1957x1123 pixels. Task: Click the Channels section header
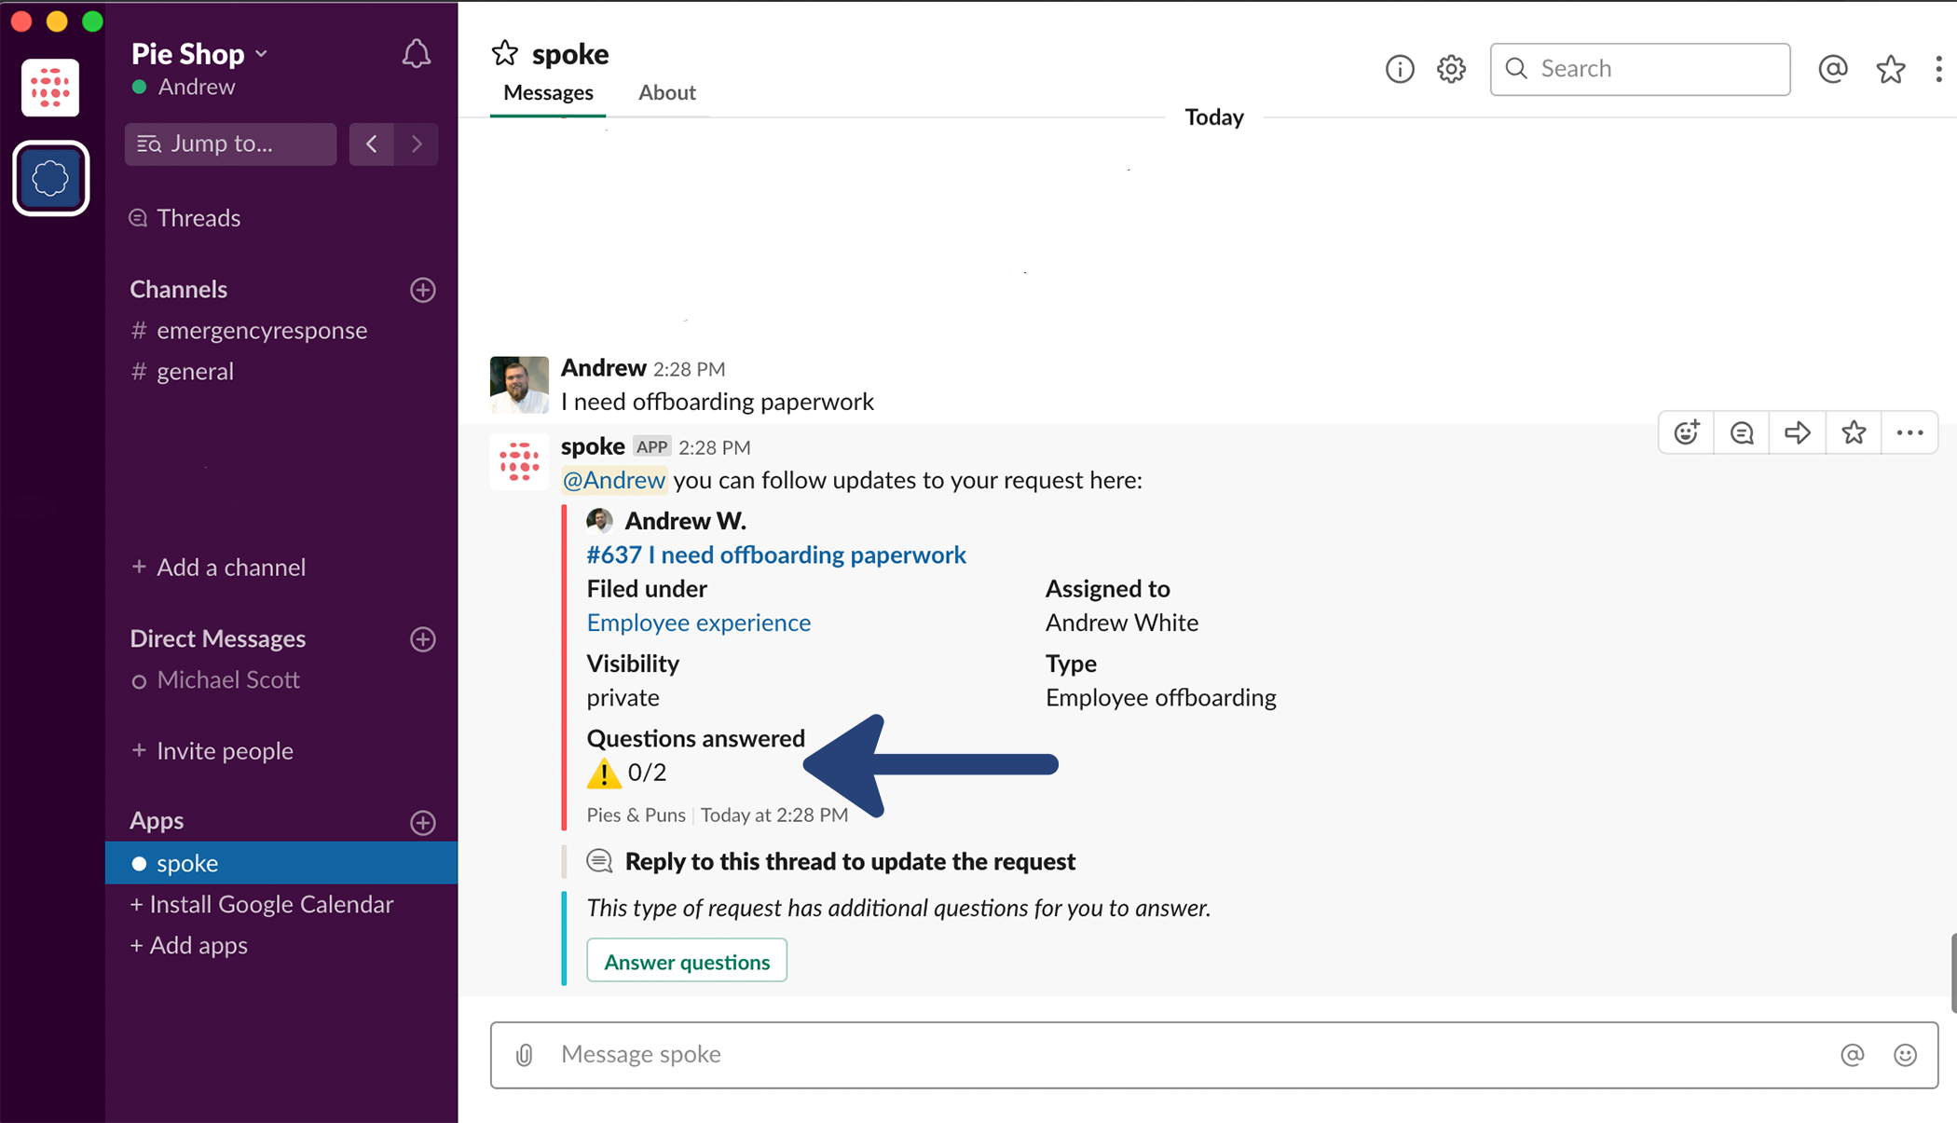[x=178, y=290]
